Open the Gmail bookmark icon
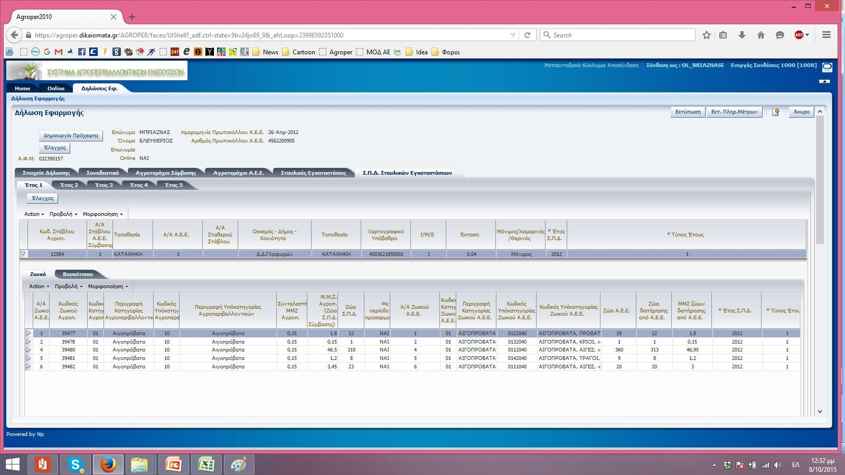 click(59, 52)
